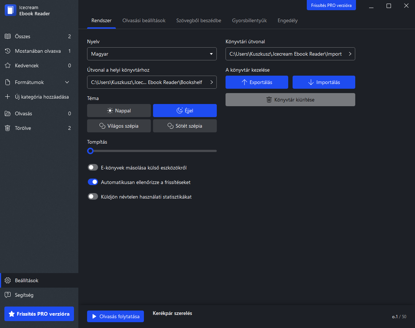
Task: Click the Exportálás button
Action: click(257, 82)
